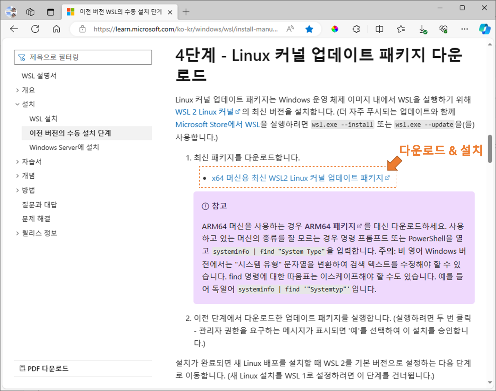
Task: View site information lock icon
Action: click(82, 29)
